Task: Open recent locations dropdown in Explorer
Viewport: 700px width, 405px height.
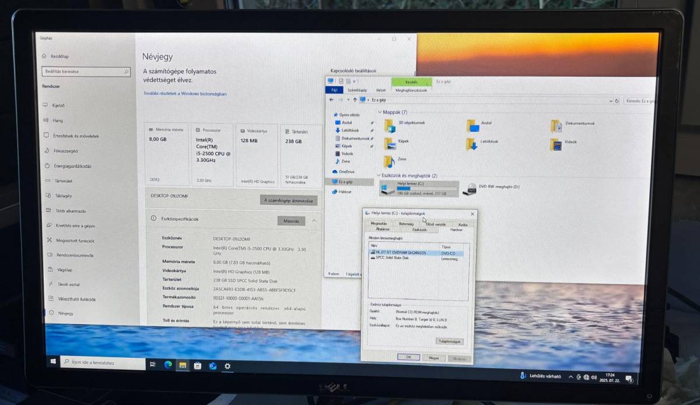Action: (x=348, y=100)
